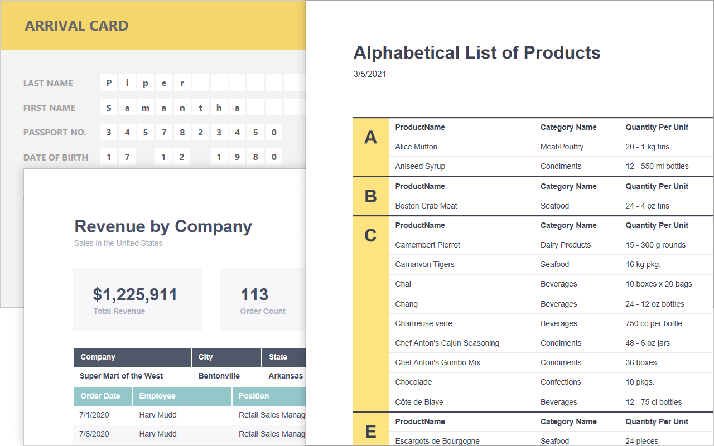Click the Arrival Card header title
714x446 pixels.
click(x=76, y=26)
